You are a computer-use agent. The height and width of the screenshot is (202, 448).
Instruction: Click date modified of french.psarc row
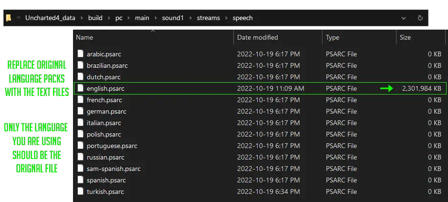coord(268,100)
